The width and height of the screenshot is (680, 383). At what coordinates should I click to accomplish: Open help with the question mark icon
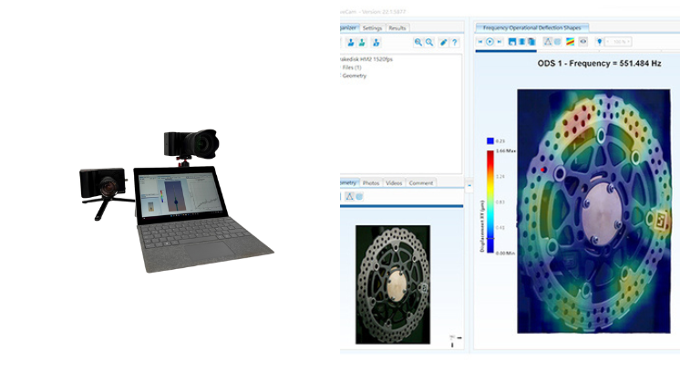[455, 42]
